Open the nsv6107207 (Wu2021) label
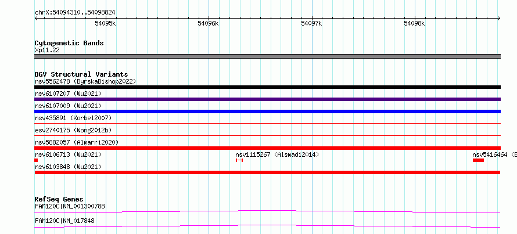The image size is (517, 234). [68, 93]
